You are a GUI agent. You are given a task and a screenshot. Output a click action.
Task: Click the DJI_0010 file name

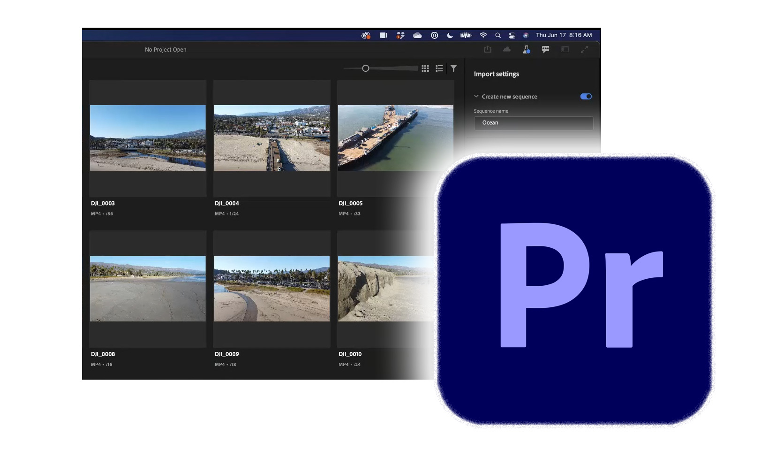350,354
